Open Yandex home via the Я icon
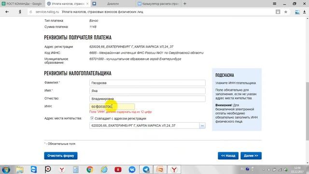The image size is (309, 174). [20, 12]
